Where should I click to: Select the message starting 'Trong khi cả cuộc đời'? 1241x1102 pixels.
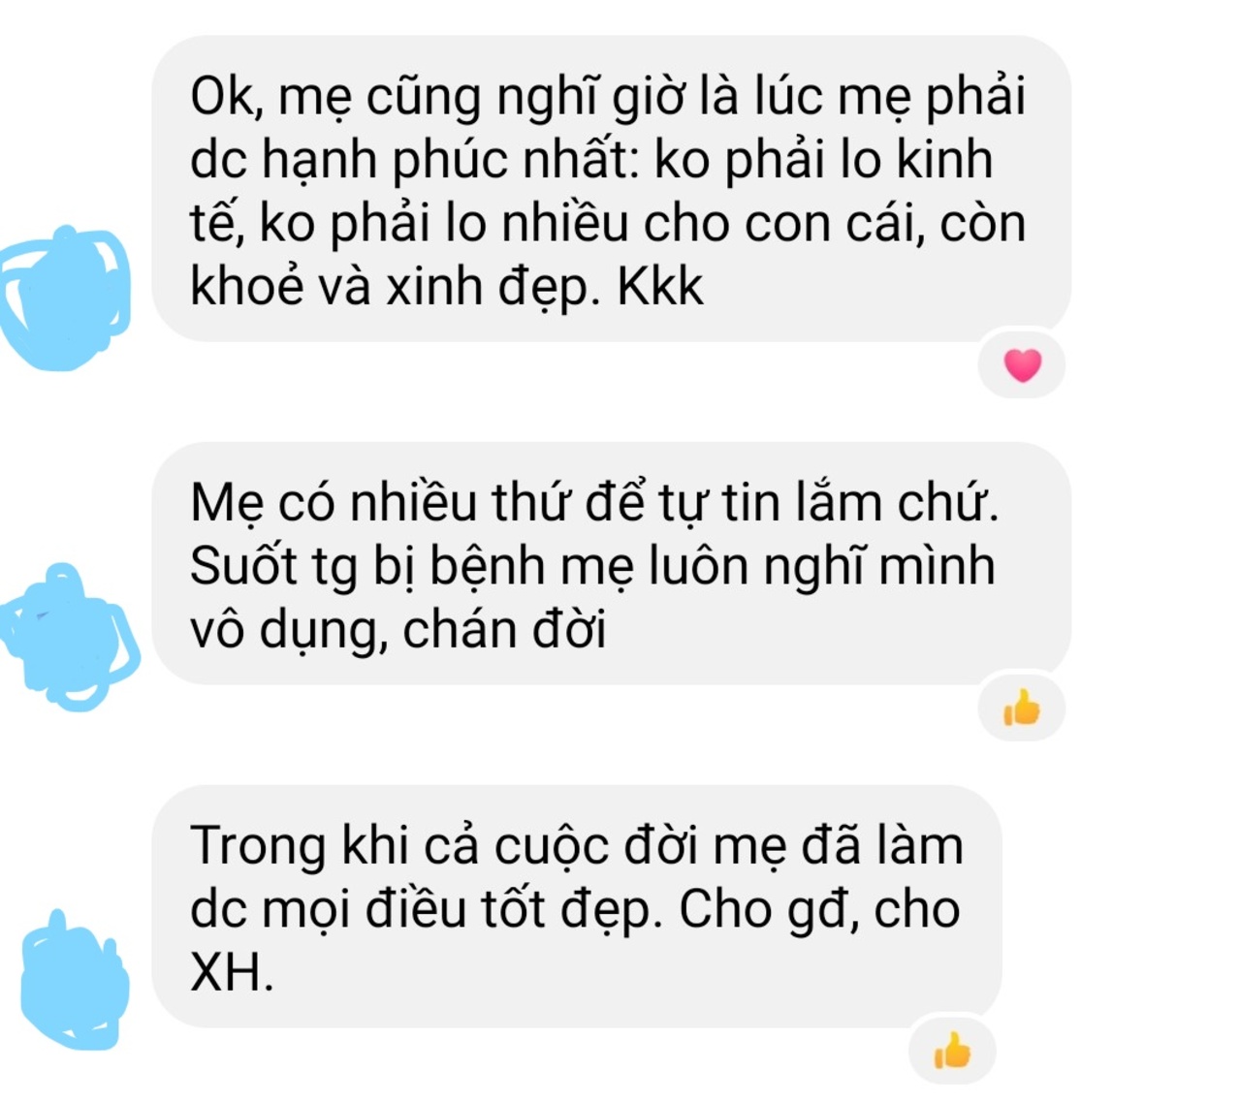[577, 906]
